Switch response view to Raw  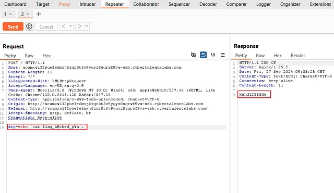point(260,56)
